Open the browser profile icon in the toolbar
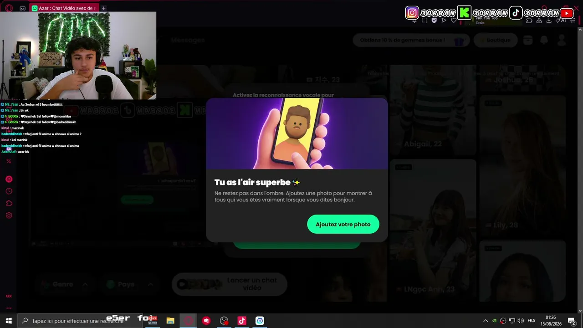 539,20
